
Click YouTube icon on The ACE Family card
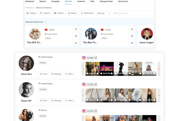coord(46,30)
